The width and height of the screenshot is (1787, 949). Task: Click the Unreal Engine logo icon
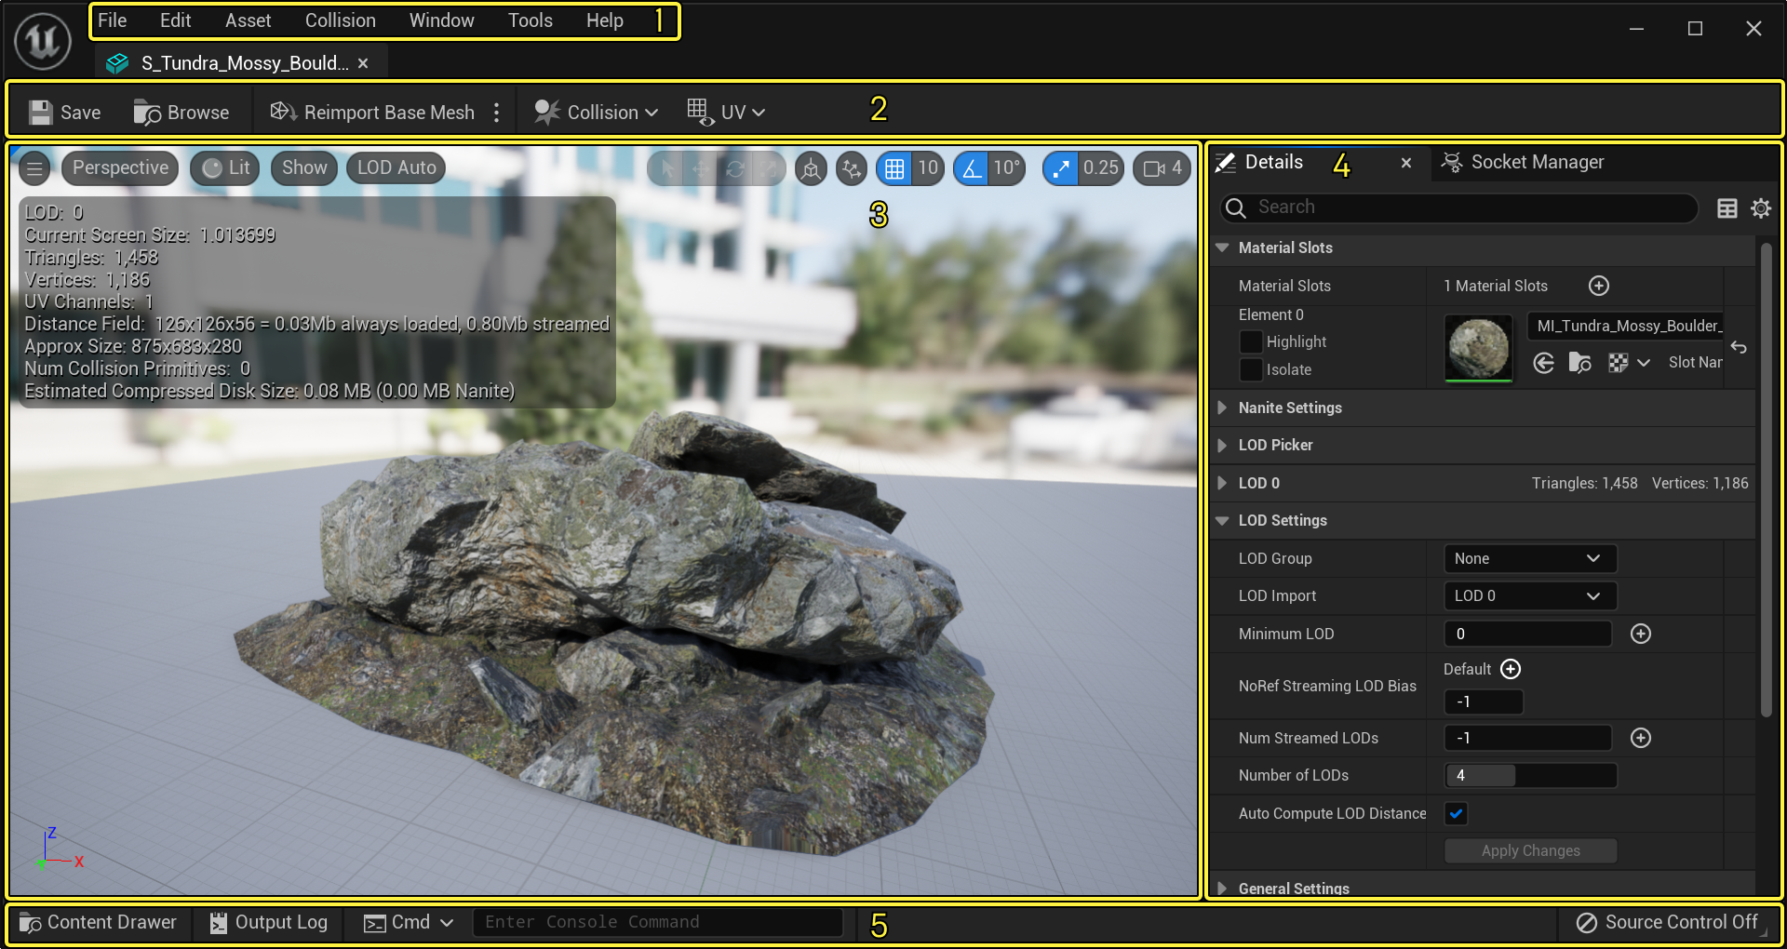[x=43, y=41]
